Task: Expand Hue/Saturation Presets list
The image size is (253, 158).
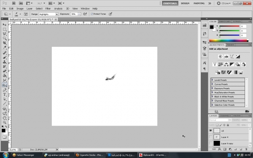Action: pos(213,92)
